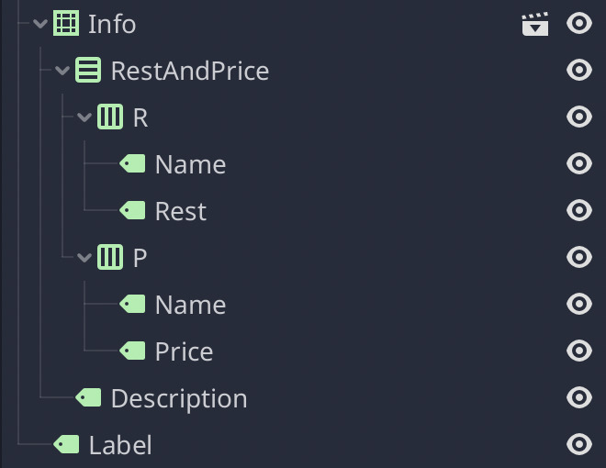Collapse the P container node

[84, 257]
